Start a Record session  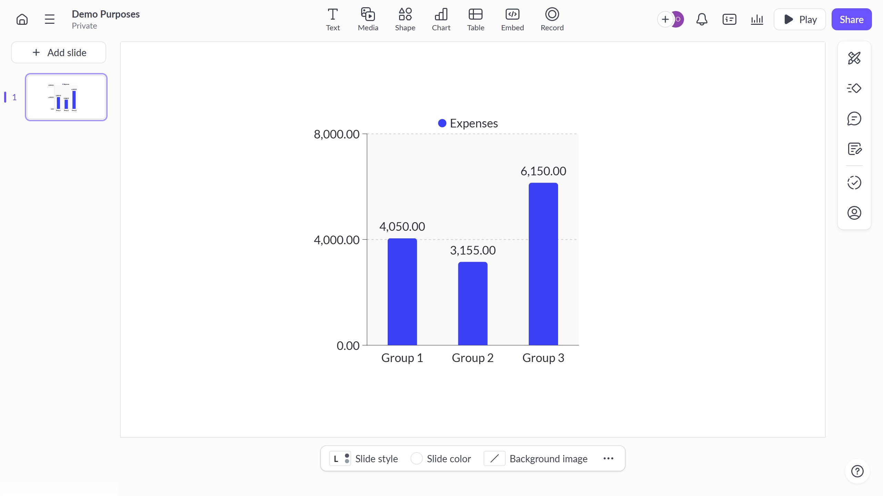tap(551, 19)
